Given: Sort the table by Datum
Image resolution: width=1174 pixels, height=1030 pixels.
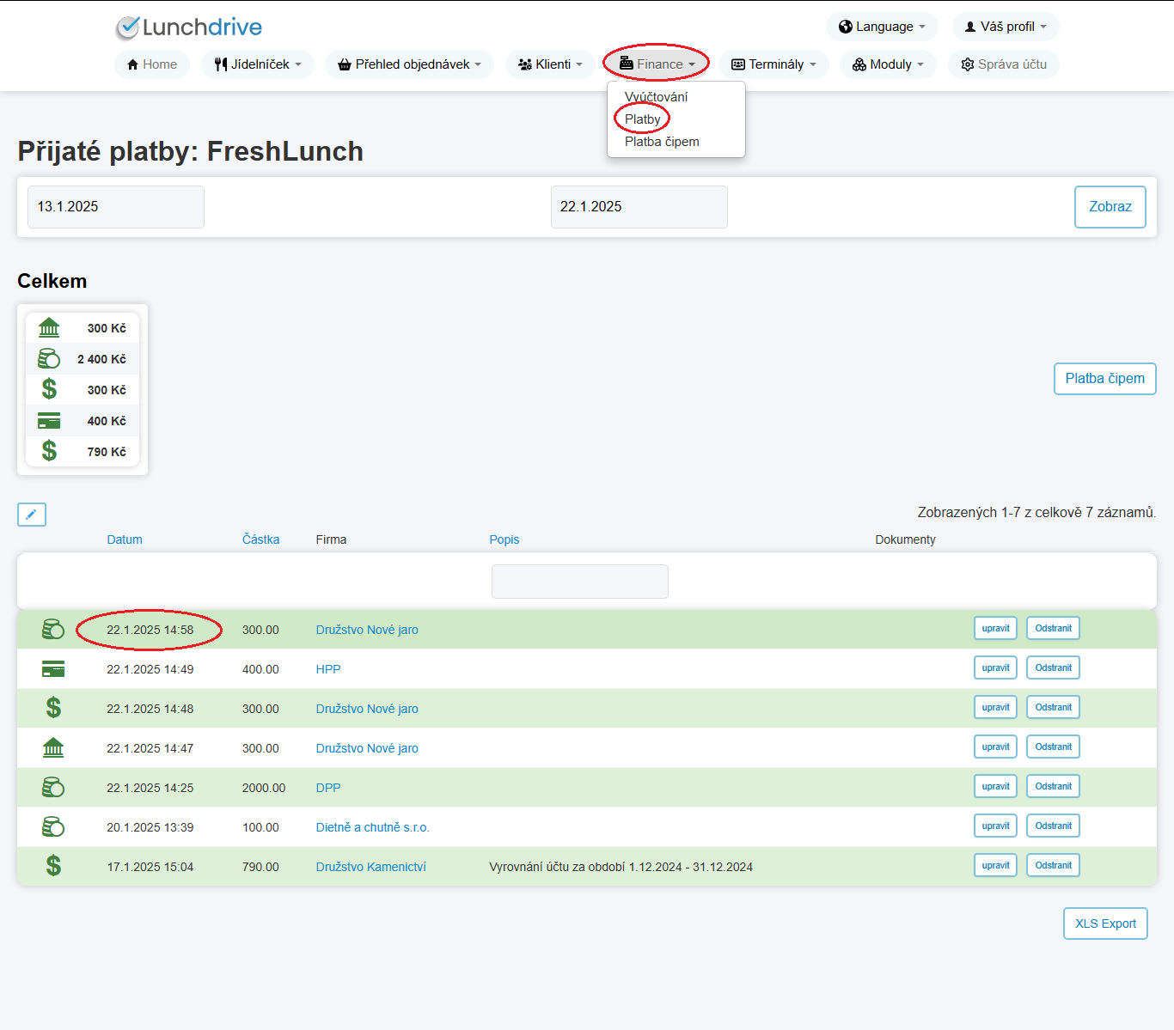Looking at the screenshot, I should tap(125, 539).
